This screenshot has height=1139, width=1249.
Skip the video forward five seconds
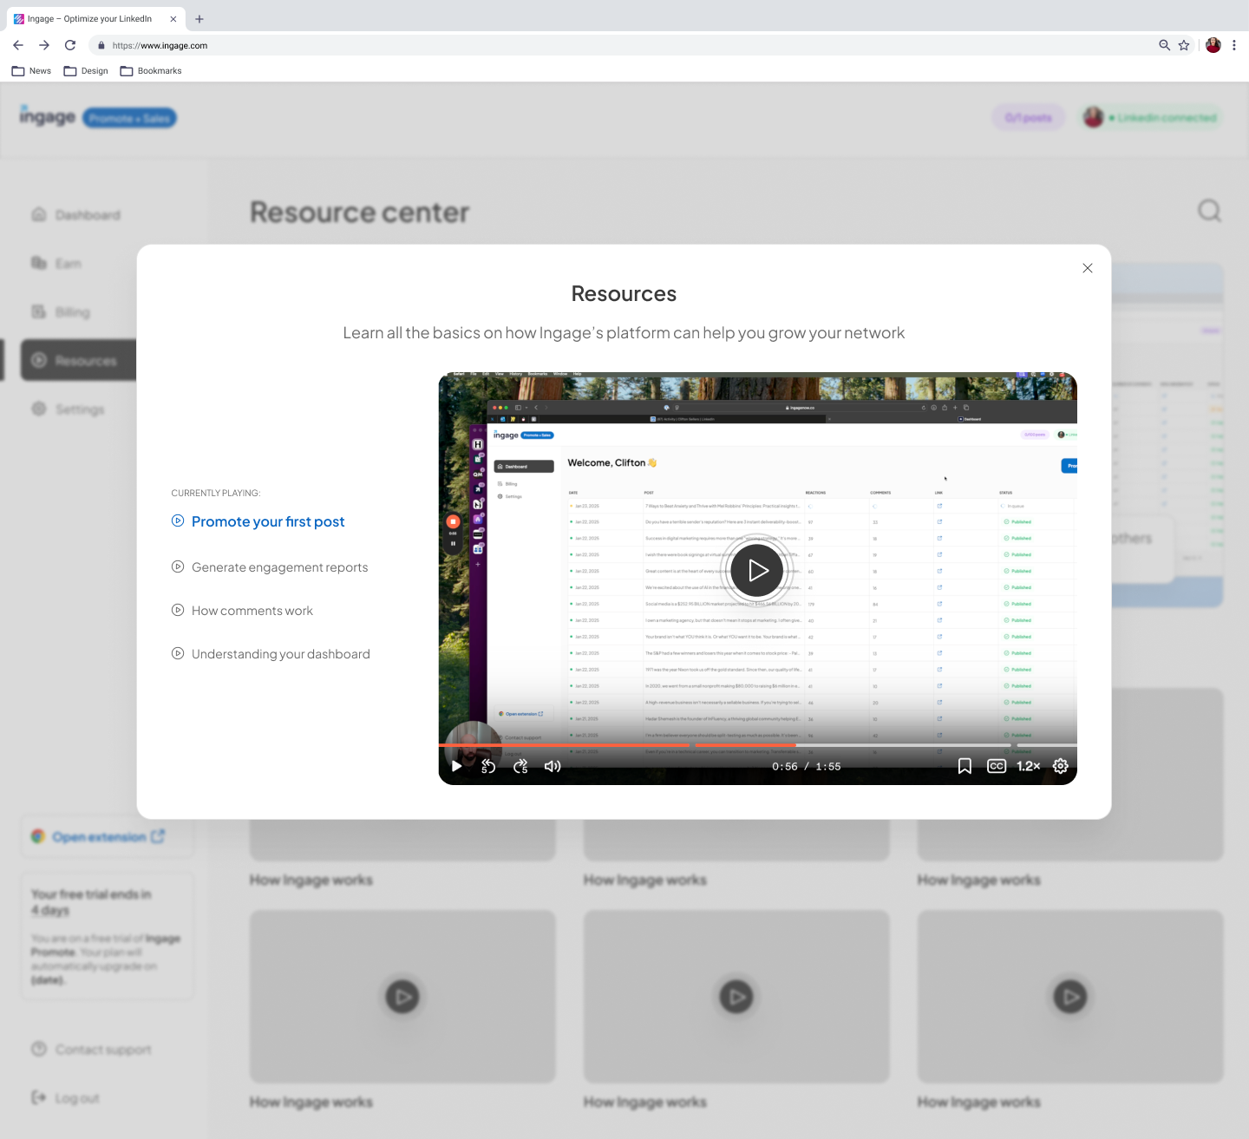[520, 766]
